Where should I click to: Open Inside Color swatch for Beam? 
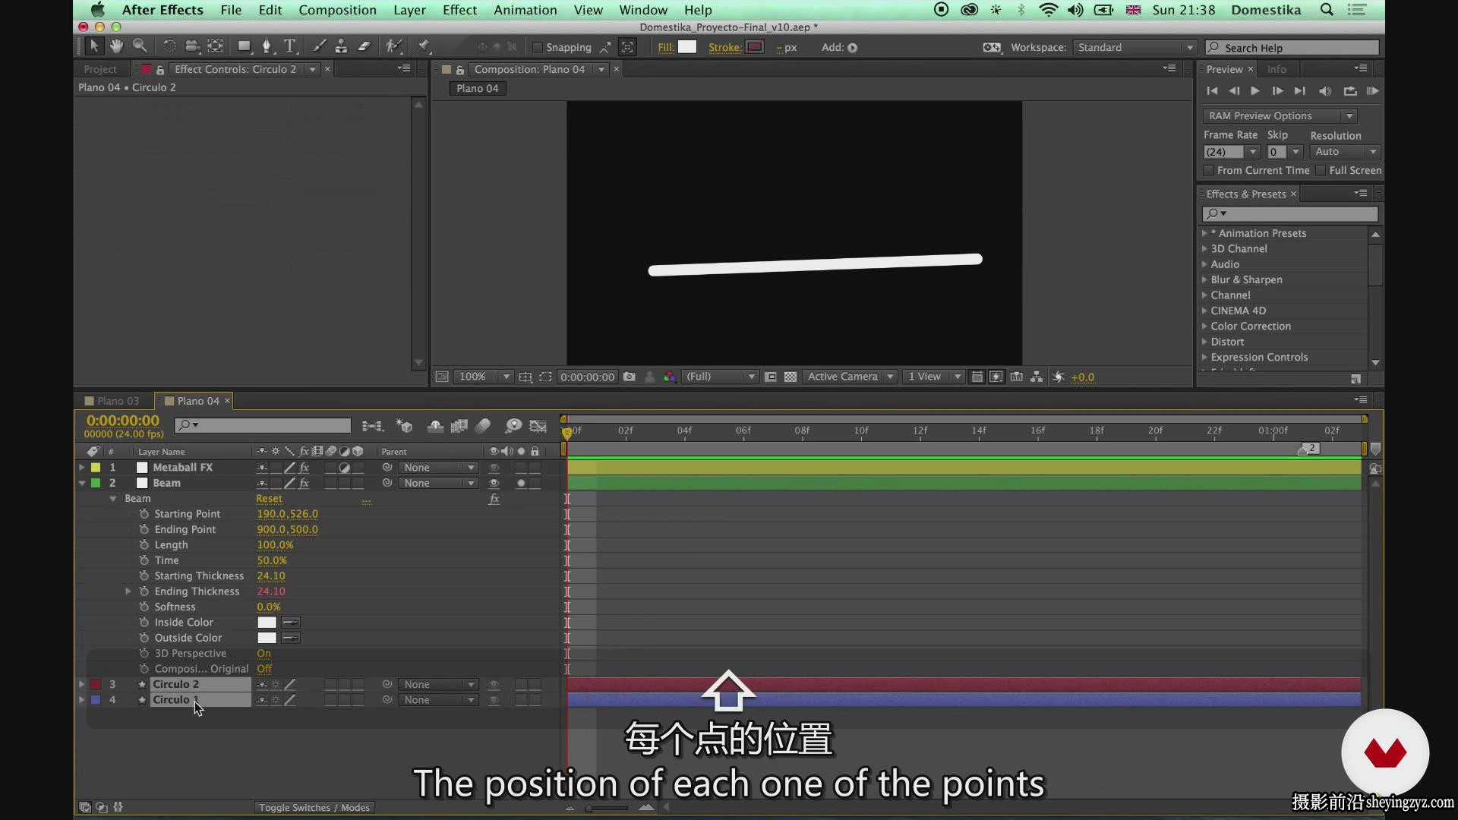267,623
